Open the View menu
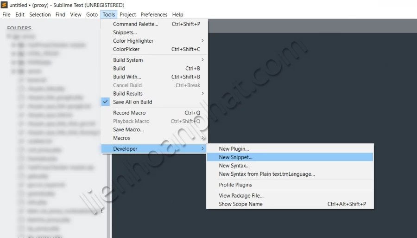 pyautogui.click(x=76, y=15)
